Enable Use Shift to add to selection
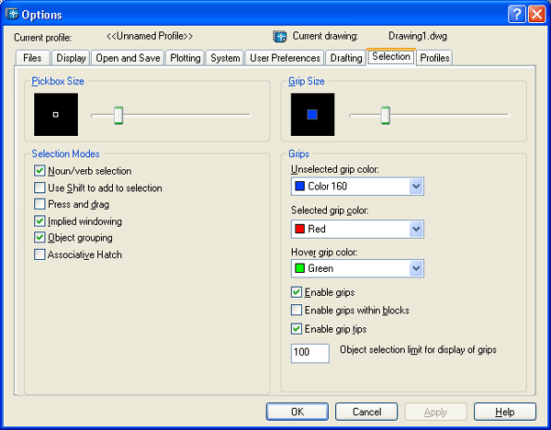 pyautogui.click(x=39, y=187)
